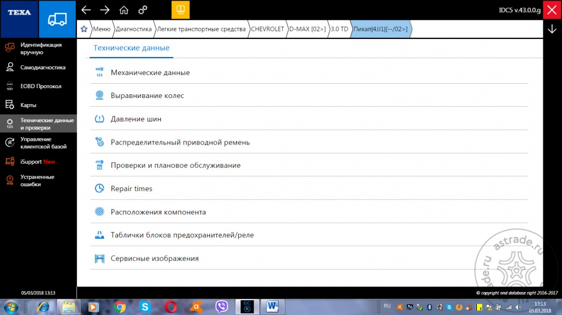Image resolution: width=562 pixels, height=315 pixels.
Task: Click Пикап|4JJ1 breadcrumb
Action: (380, 29)
